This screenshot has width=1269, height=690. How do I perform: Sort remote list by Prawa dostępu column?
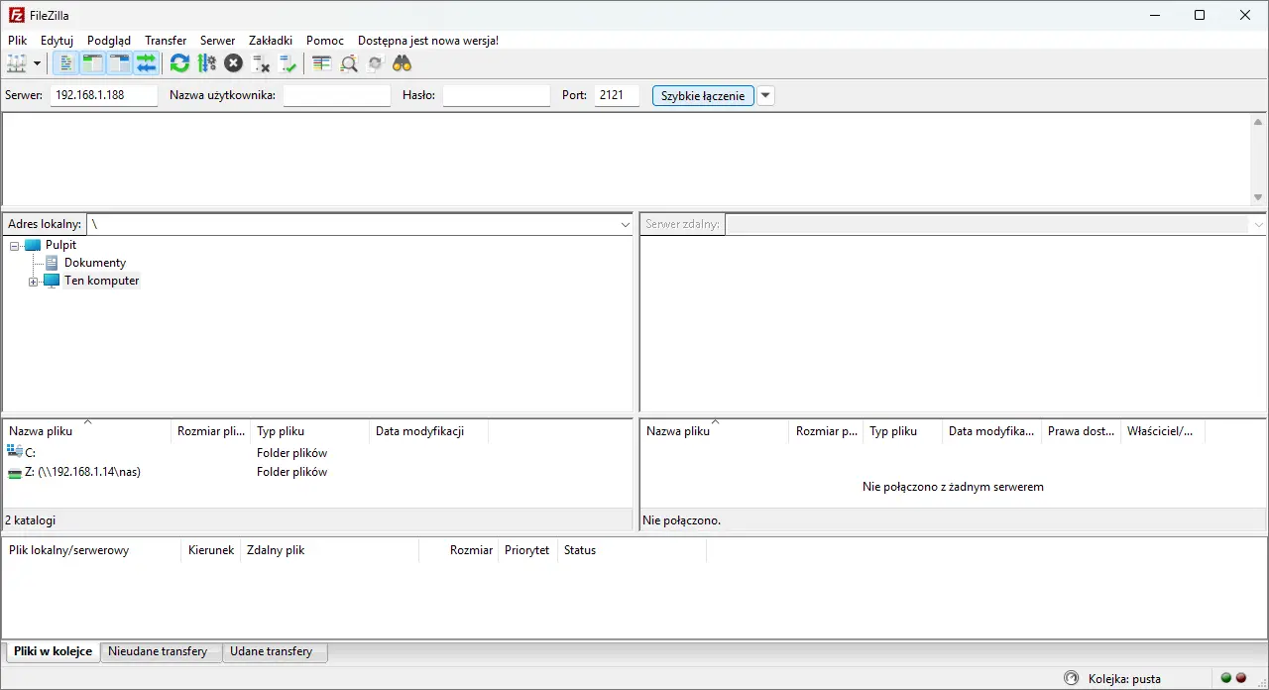[1081, 431]
